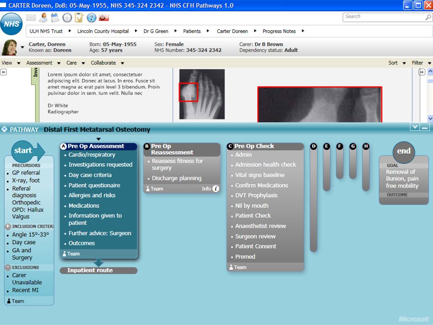Select 'Patient Consent' item

tap(255, 246)
